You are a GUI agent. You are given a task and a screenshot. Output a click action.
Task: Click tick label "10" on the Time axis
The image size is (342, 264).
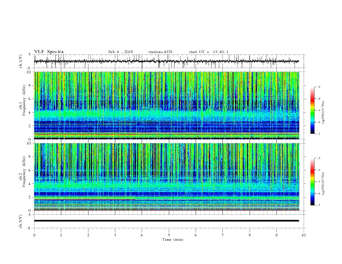tap(304, 235)
